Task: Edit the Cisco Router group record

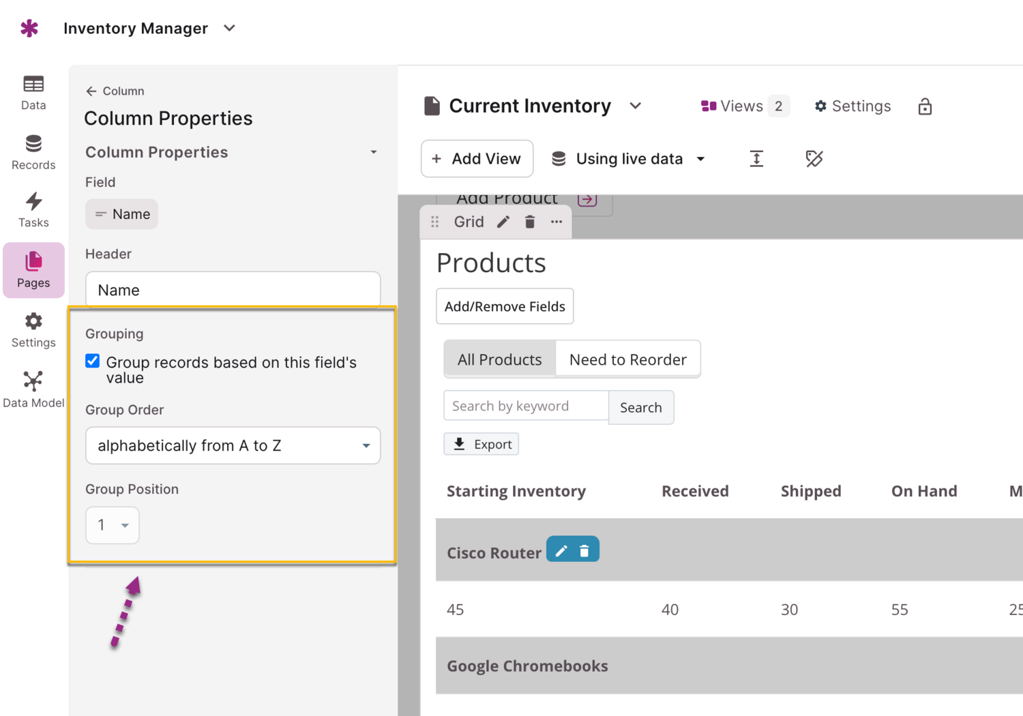Action: [x=561, y=551]
